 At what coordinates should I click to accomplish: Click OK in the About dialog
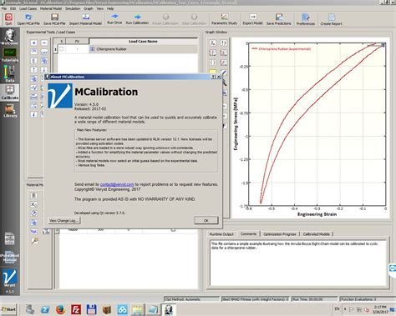click(x=206, y=220)
